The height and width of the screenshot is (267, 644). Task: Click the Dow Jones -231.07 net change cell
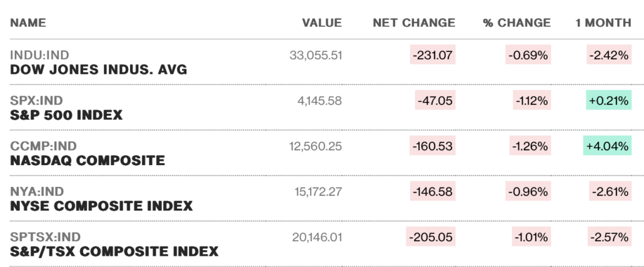[x=433, y=55]
